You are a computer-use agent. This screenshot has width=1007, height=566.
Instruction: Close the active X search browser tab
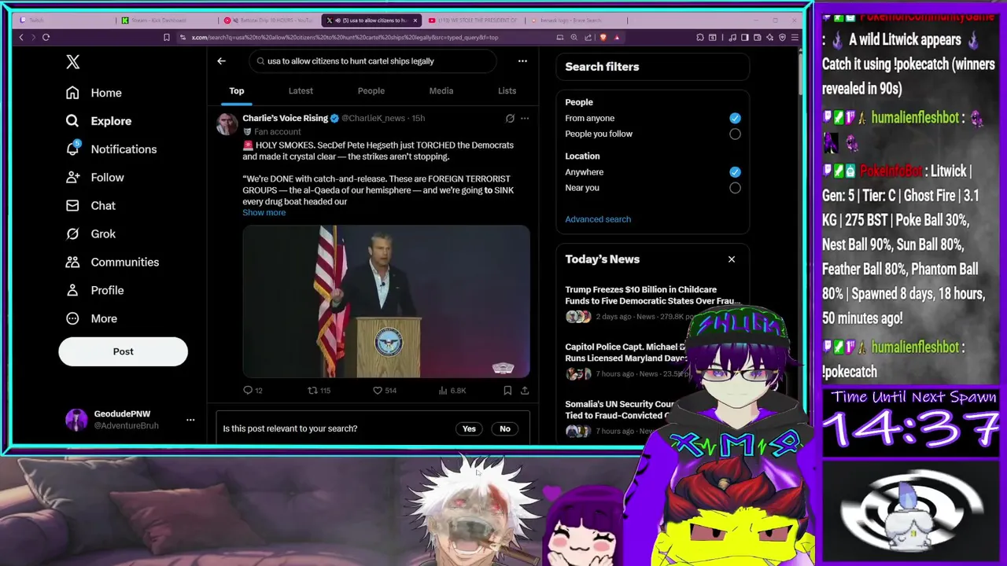[x=415, y=20]
